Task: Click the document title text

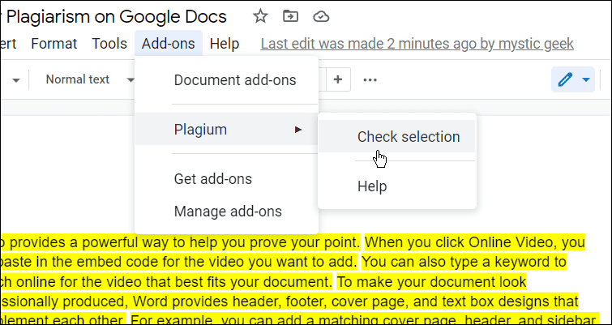Action: click(116, 17)
